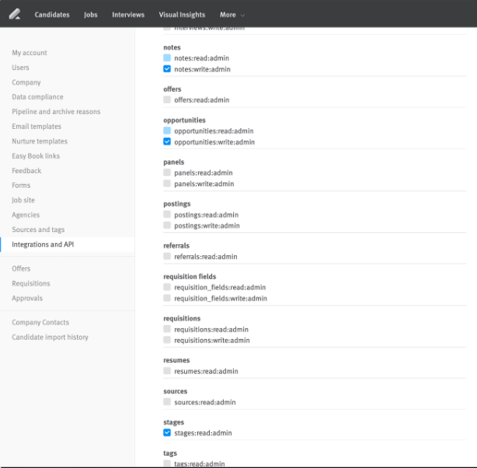Open Data compliance settings
Viewport: 477px width, 468px height.
(x=38, y=97)
